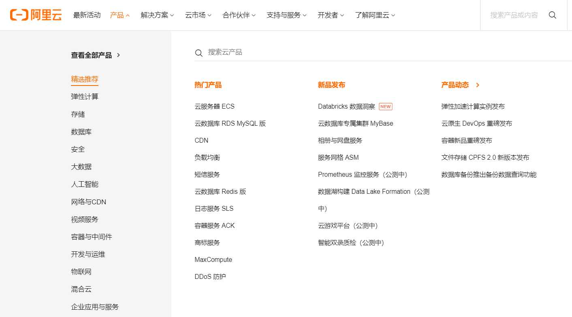
Task: Select the 人工智能 category
Action: click(x=85, y=184)
